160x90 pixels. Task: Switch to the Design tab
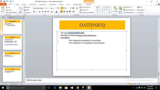pos(24,4)
